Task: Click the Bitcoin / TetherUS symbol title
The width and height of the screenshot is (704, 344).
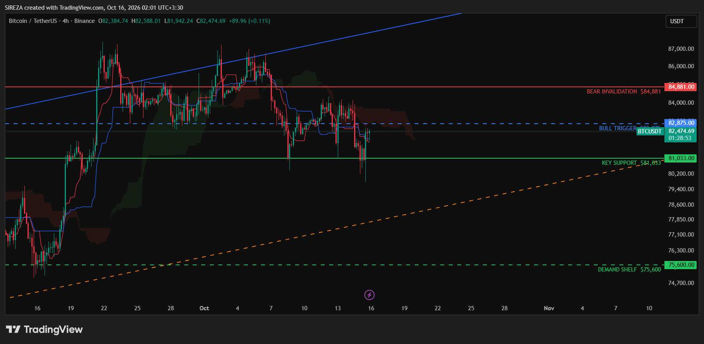Action: click(33, 21)
